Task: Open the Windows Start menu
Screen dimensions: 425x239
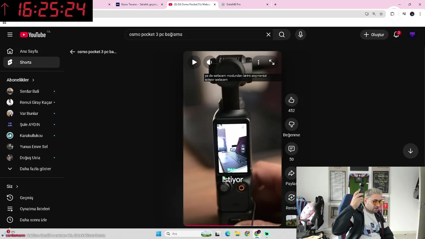Action: pos(159,234)
